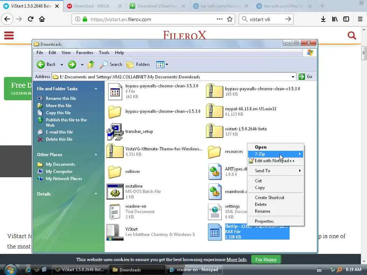Select the bypass-paywalls-chrome-clean-3.5.3.0 0 File icon
The image size is (367, 275).
(x=115, y=91)
